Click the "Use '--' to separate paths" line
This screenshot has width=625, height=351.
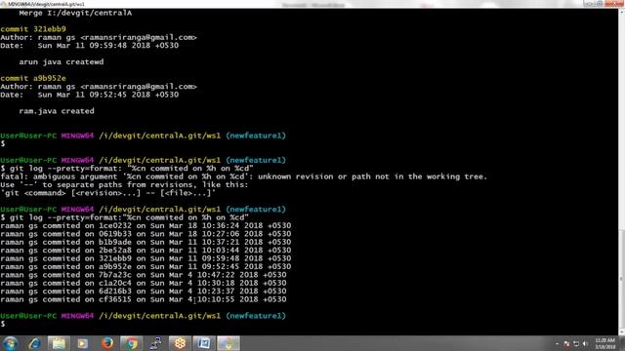point(124,184)
